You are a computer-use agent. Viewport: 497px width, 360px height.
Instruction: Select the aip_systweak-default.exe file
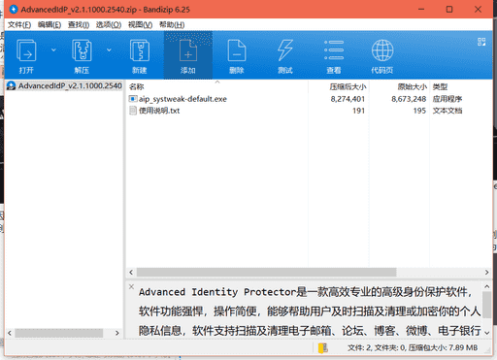182,99
